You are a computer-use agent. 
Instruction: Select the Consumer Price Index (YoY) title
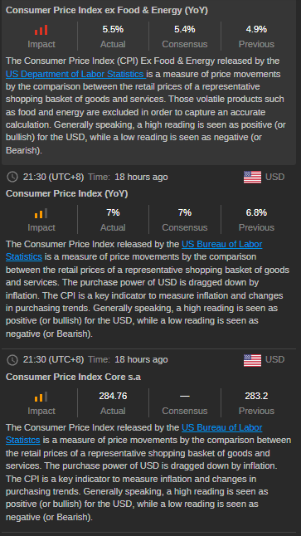67,194
